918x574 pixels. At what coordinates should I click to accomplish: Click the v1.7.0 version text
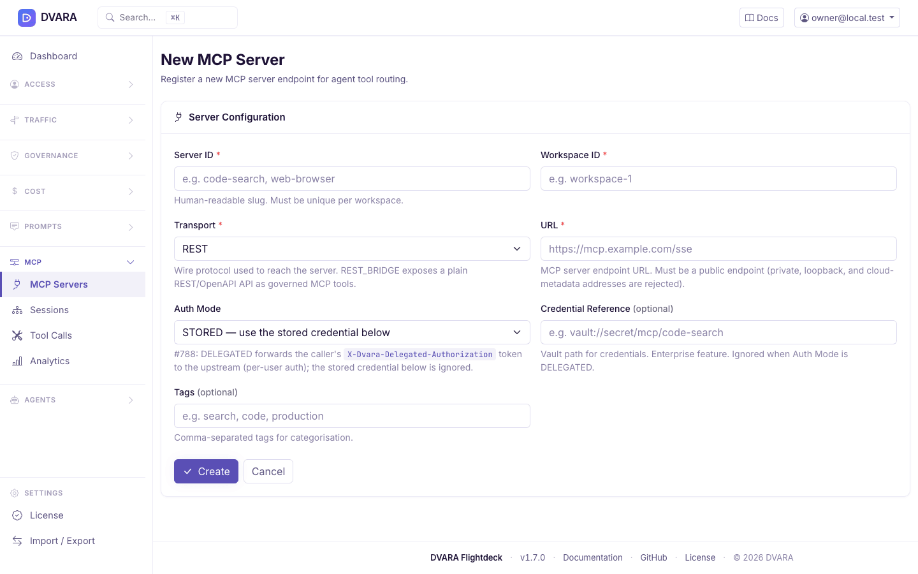coord(533,557)
